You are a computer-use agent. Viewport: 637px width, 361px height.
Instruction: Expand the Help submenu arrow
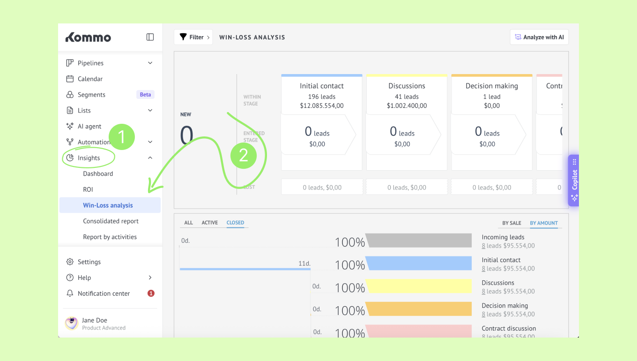pyautogui.click(x=150, y=278)
